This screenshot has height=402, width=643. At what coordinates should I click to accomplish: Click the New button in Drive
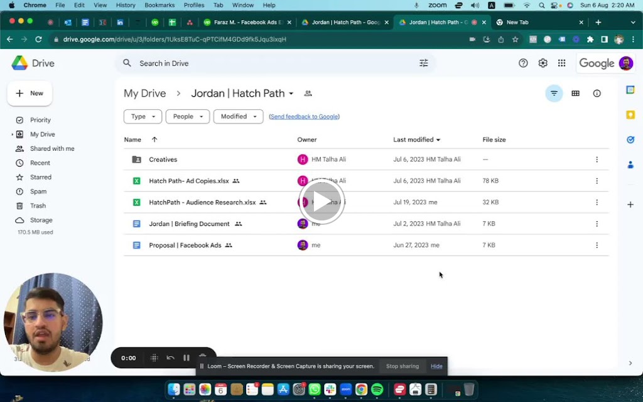point(30,94)
